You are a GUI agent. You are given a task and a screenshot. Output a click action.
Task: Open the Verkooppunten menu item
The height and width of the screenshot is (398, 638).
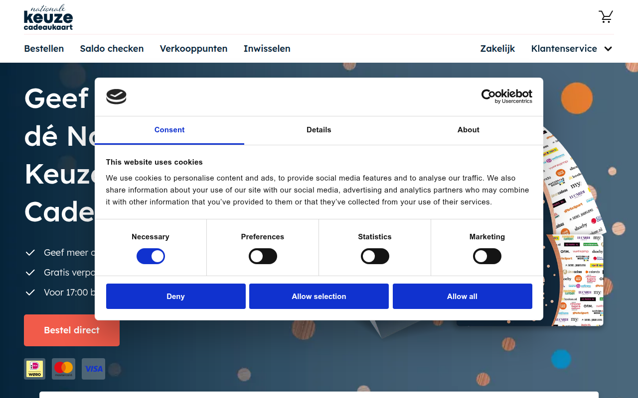click(193, 49)
